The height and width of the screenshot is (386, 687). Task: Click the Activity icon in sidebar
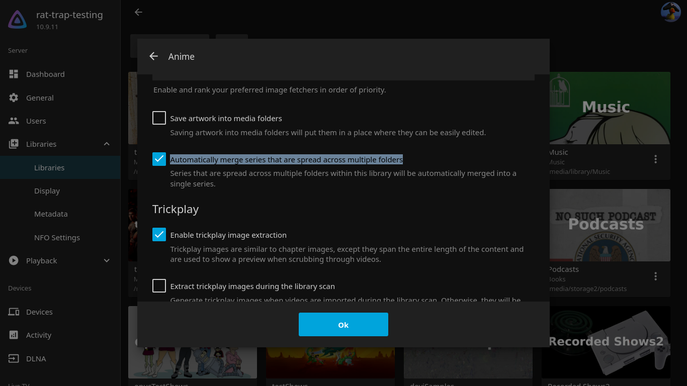[x=14, y=335]
